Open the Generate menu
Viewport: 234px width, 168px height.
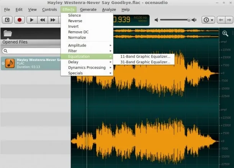88,10
